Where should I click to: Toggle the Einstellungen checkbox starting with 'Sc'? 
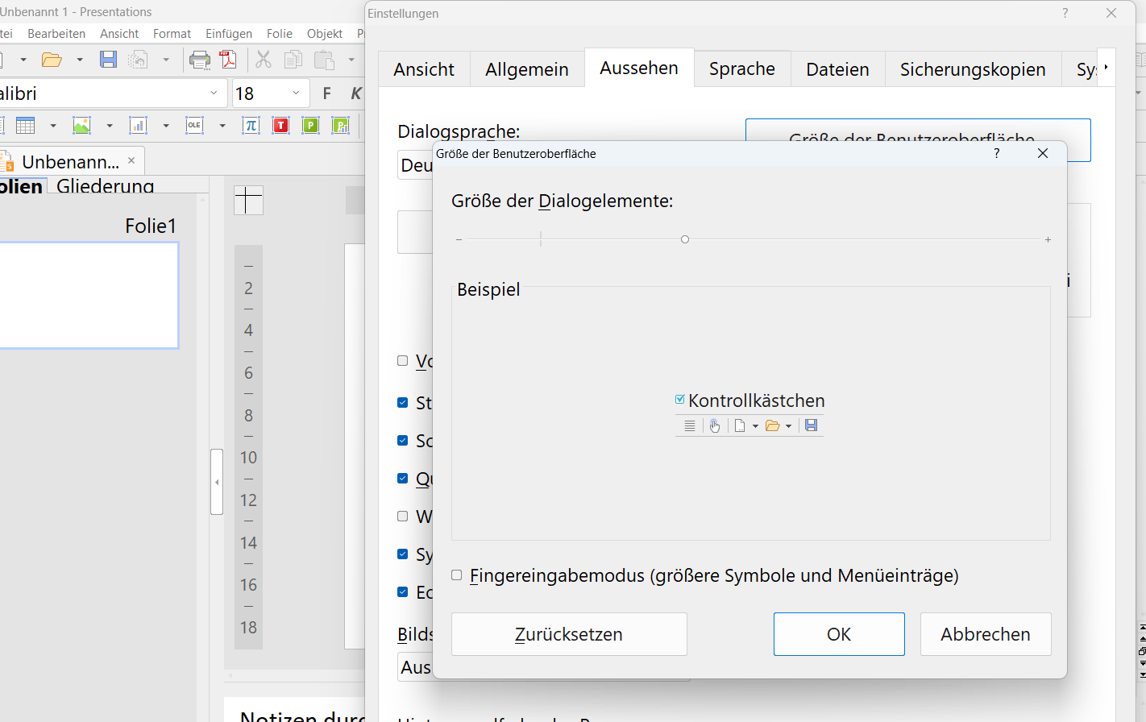click(x=403, y=441)
